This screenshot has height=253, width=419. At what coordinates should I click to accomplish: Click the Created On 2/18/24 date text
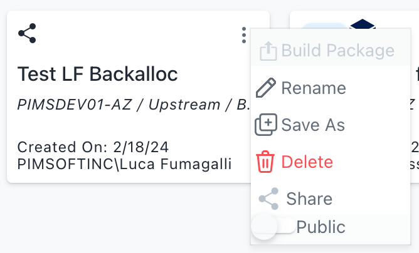click(x=92, y=148)
